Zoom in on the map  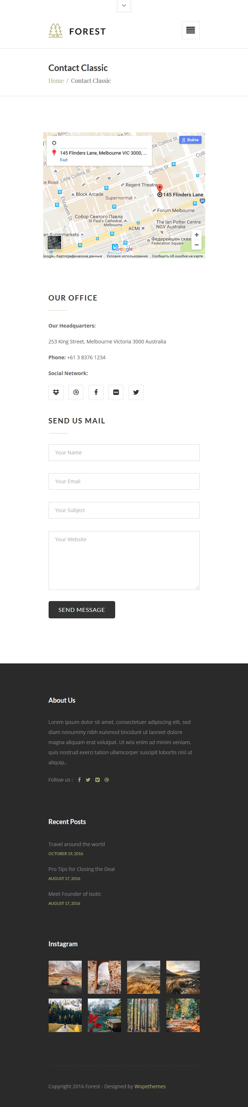197,235
